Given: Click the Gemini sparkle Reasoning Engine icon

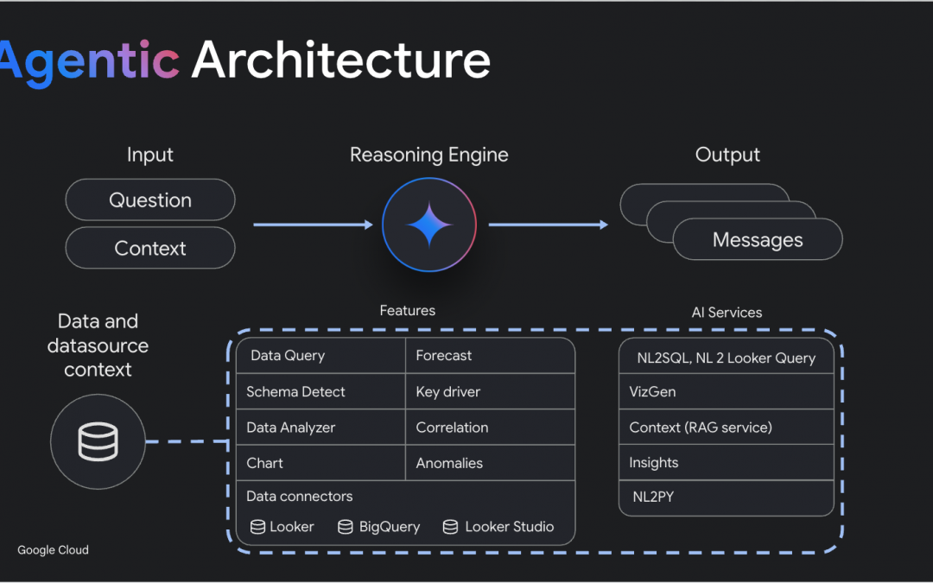Looking at the screenshot, I should [x=429, y=225].
